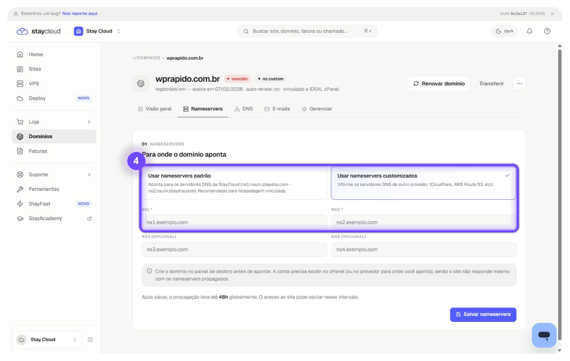
Task: Go to Faturas in sidebar
Action: pos(54,151)
